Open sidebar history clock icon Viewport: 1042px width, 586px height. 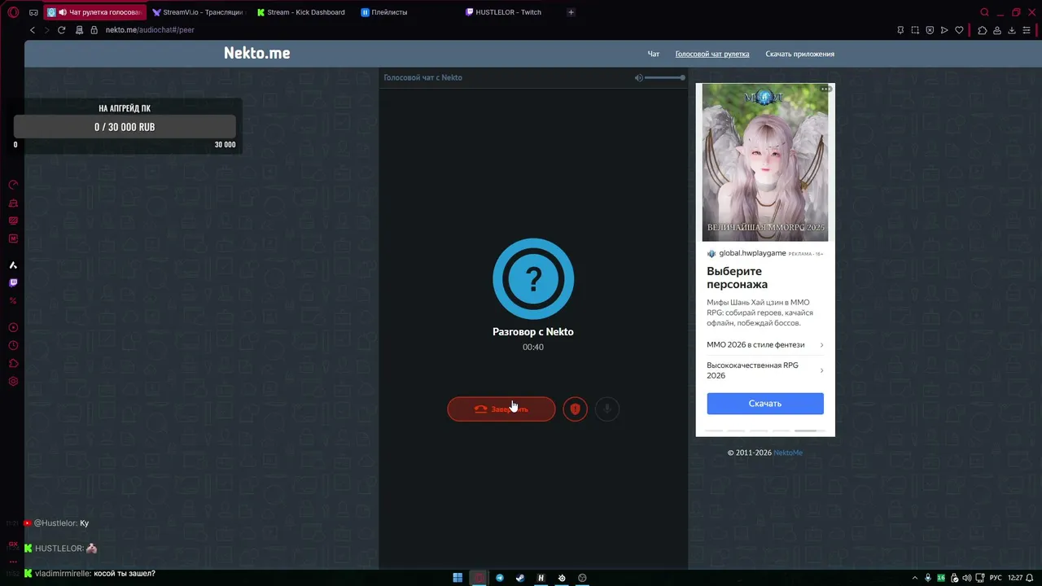point(13,345)
